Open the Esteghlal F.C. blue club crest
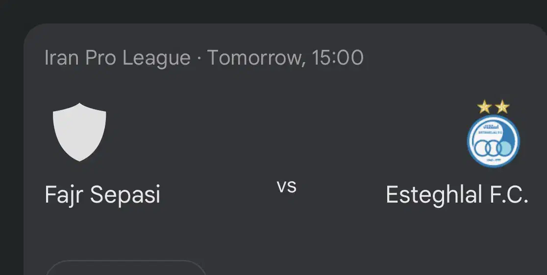Image resolution: width=547 pixels, height=275 pixels. (493, 141)
